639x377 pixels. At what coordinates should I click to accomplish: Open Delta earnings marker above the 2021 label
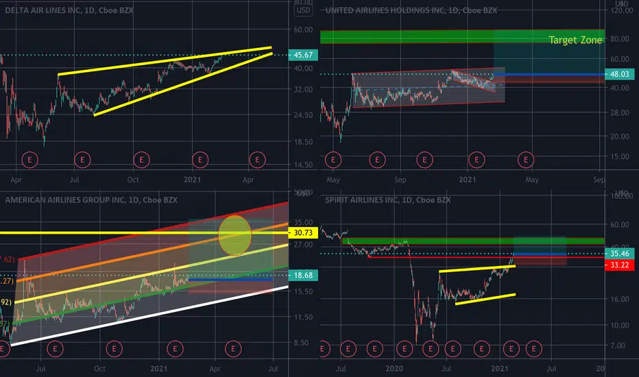(200, 160)
